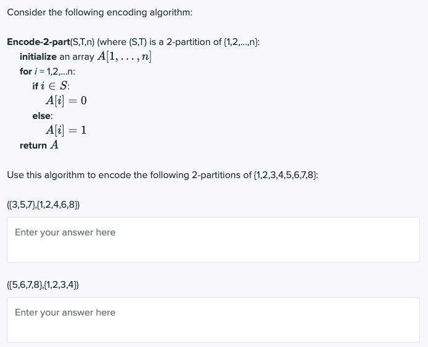Click the bold 'else:' keyword

tap(43, 116)
